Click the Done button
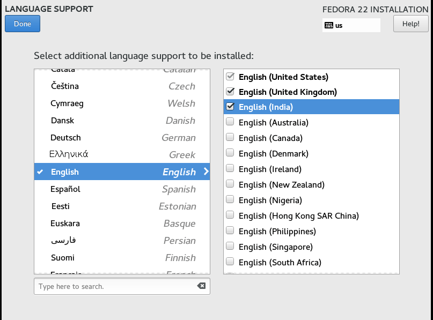Image resolution: width=433 pixels, height=320 pixels. coord(23,24)
